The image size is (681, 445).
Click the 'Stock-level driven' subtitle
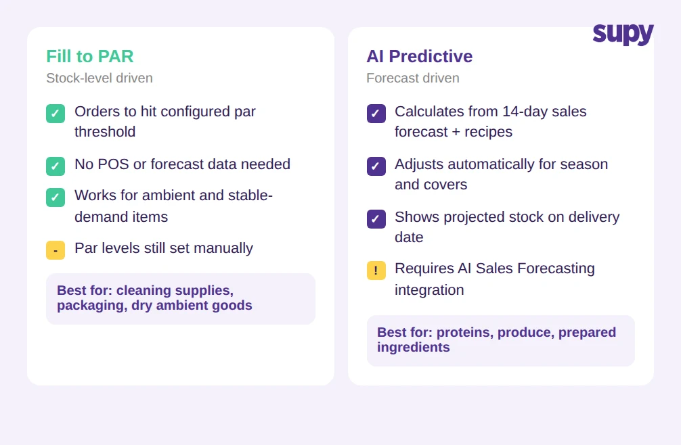tap(100, 78)
